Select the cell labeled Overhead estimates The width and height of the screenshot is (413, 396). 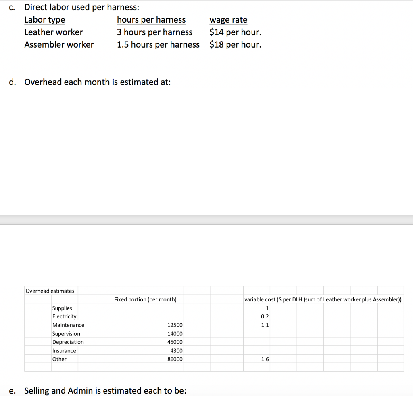pyautogui.click(x=50, y=291)
